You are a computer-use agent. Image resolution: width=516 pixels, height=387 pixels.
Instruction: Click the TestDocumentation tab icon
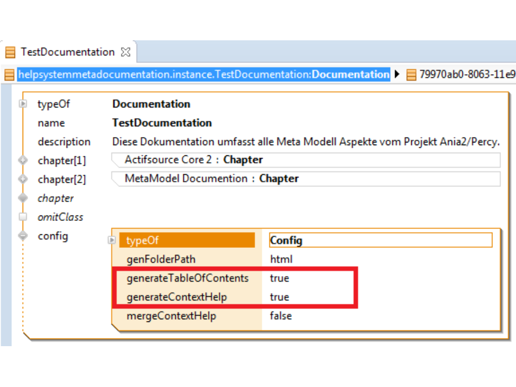tap(10, 52)
